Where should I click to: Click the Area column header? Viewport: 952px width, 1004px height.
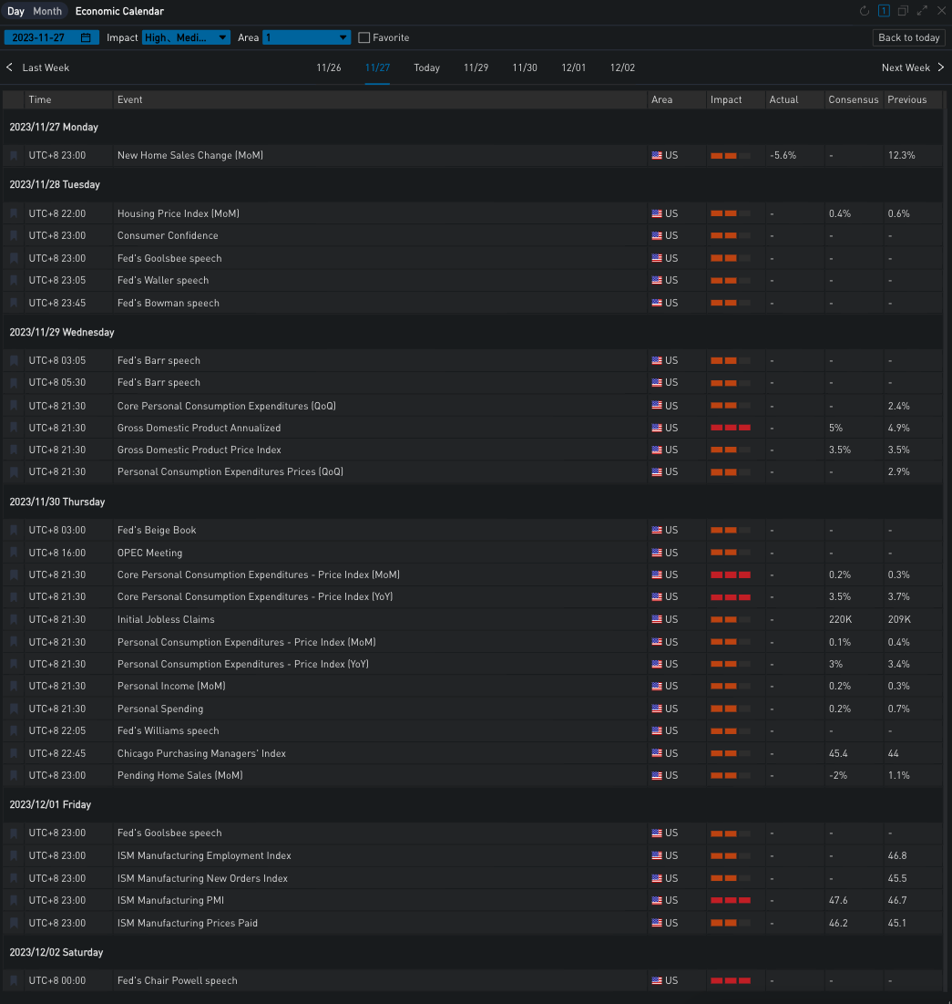coord(677,100)
